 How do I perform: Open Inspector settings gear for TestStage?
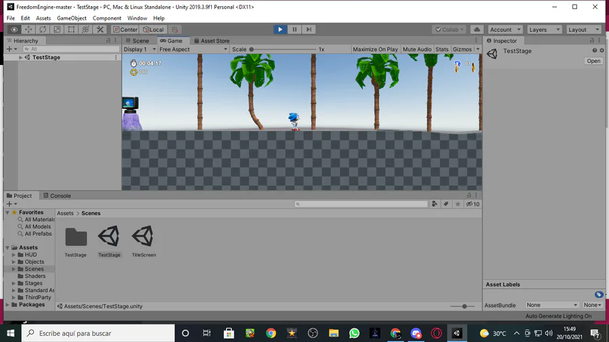(602, 51)
